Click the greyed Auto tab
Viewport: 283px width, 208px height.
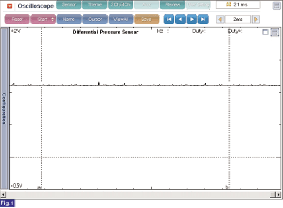pyautogui.click(x=147, y=5)
